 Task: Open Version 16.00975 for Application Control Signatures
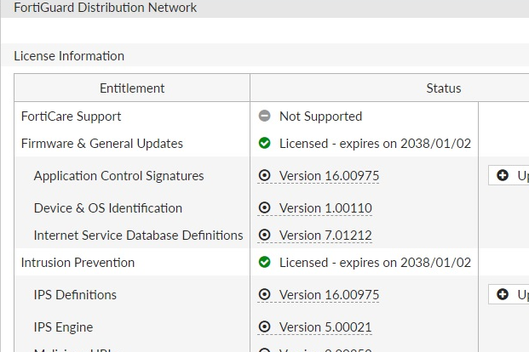click(x=330, y=176)
